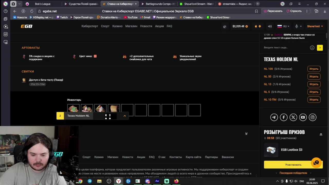The image size is (329, 185).
Task: Bookmark the page with bookmark icon
Action: click(256, 11)
